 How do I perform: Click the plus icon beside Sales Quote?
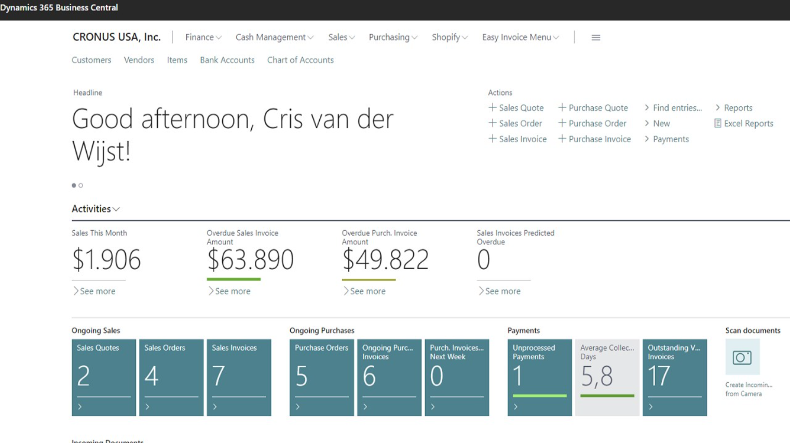(x=492, y=108)
